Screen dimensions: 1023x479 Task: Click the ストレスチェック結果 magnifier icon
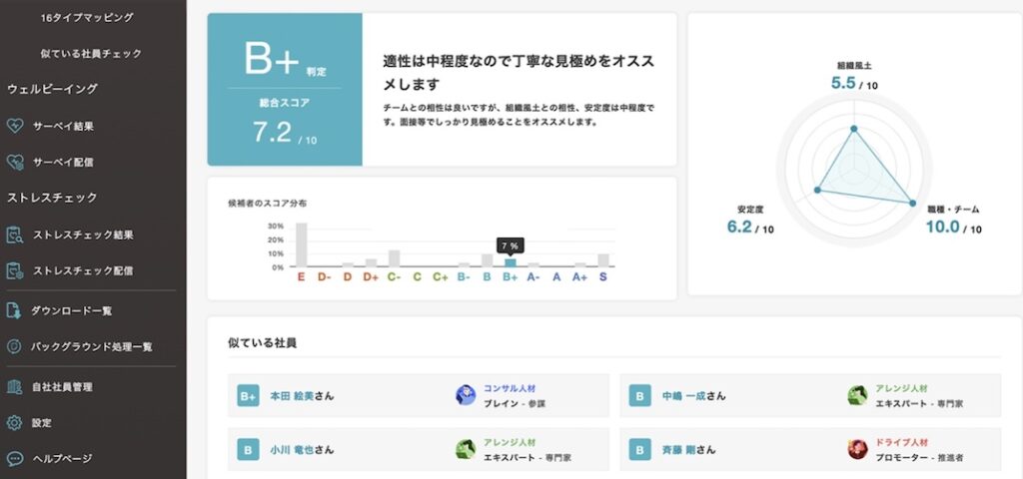pos(15,236)
